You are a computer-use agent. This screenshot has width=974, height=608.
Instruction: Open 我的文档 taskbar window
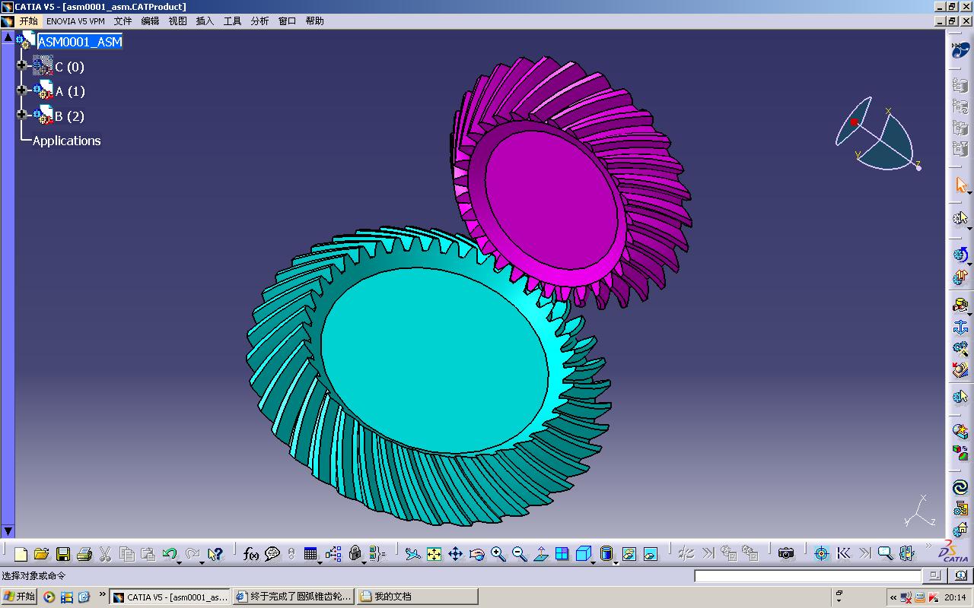417,597
